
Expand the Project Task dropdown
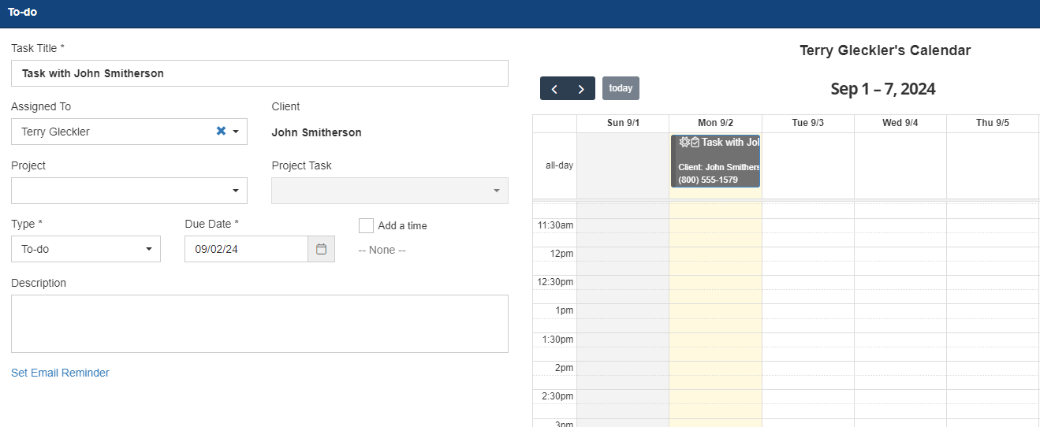[x=390, y=191]
